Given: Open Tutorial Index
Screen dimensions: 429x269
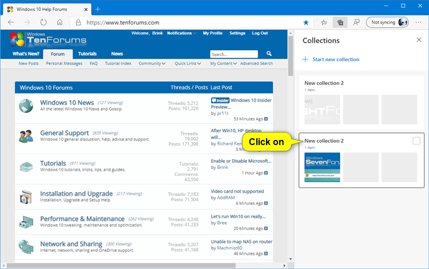Looking at the screenshot, I should 118,63.
